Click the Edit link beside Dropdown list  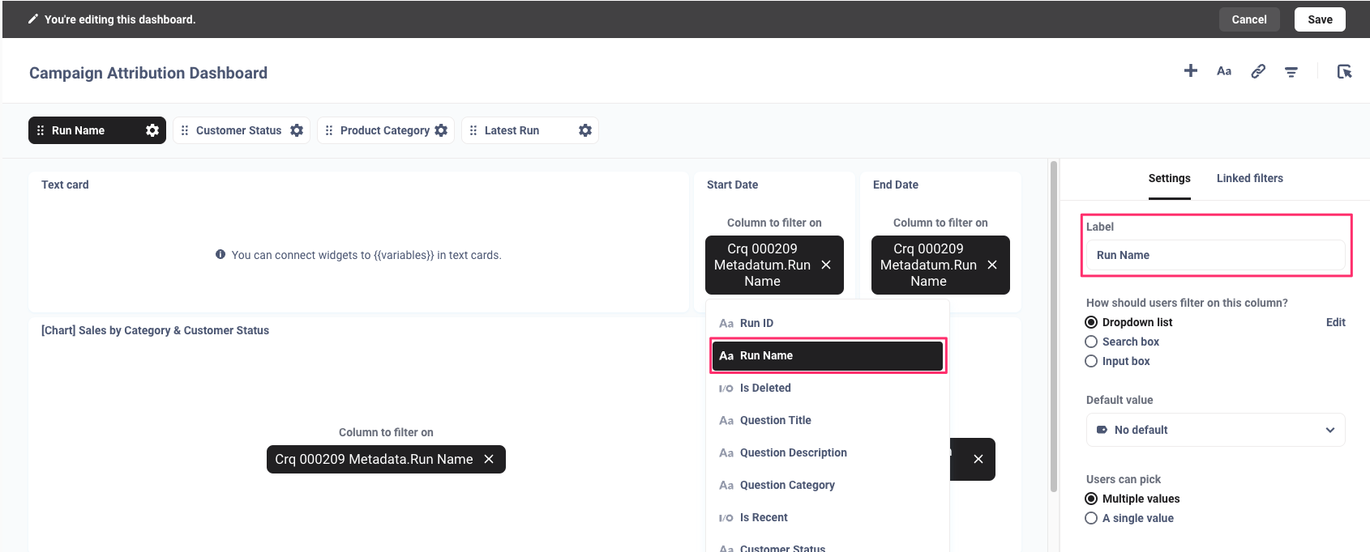[x=1335, y=322]
